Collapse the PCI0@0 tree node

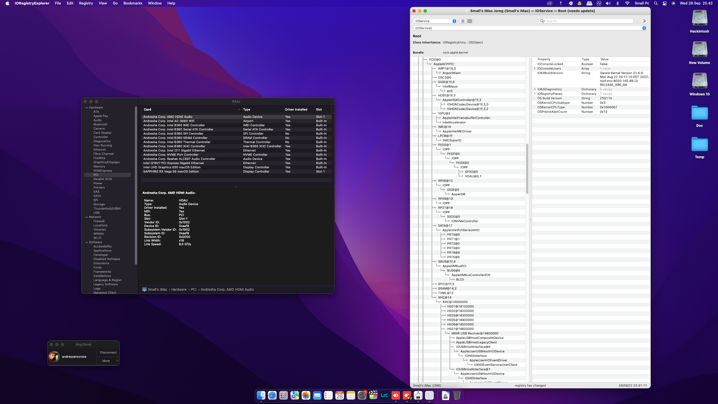pyautogui.click(x=426, y=59)
